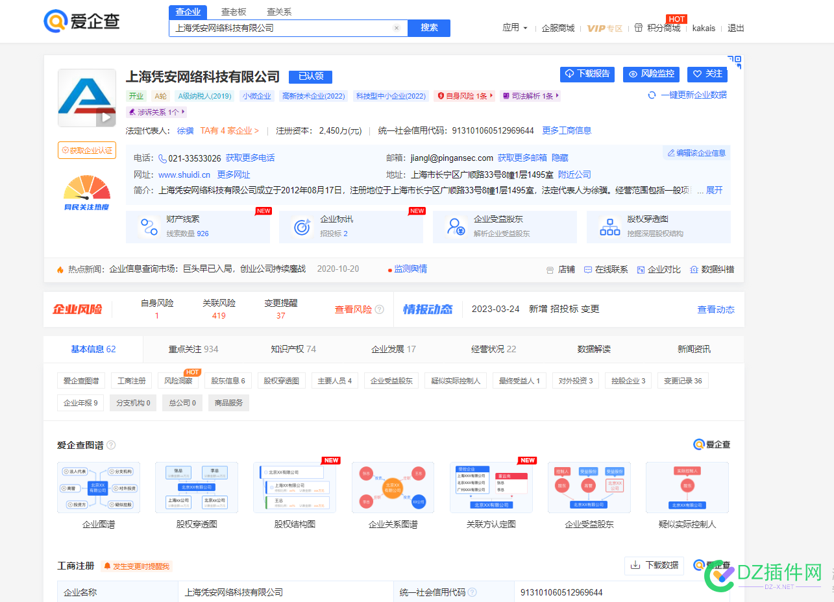Open the www.shuidi.cn website link
The height and width of the screenshot is (602, 834).
point(184,175)
